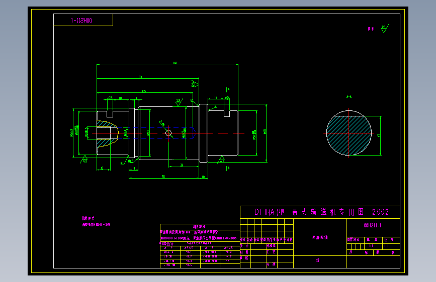Click the "1:1" scale value cell
The image size is (436, 282).
(391, 246)
